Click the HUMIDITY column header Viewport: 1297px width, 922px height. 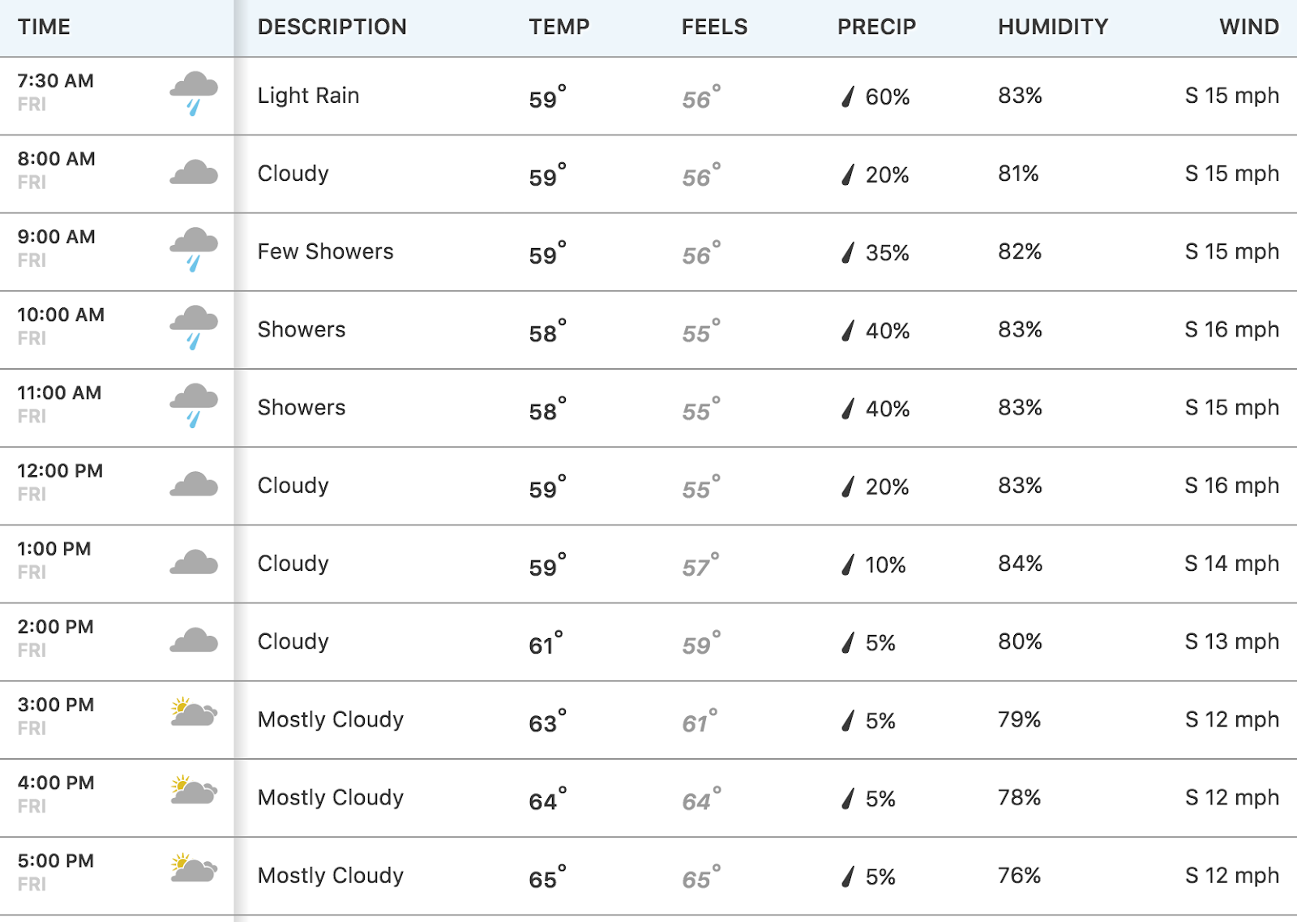[x=1052, y=27]
